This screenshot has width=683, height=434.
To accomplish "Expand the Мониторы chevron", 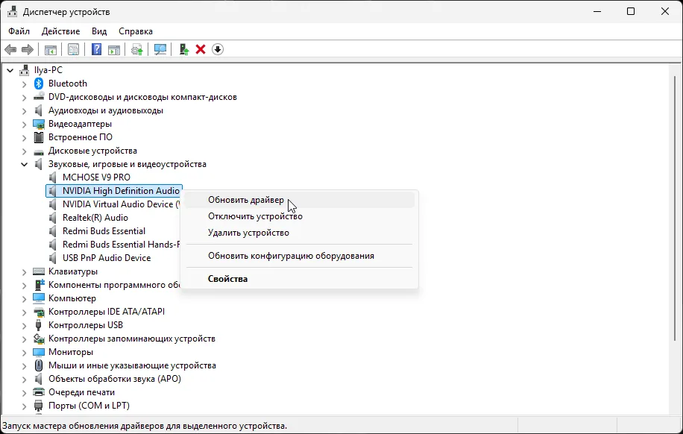I will click(25, 352).
